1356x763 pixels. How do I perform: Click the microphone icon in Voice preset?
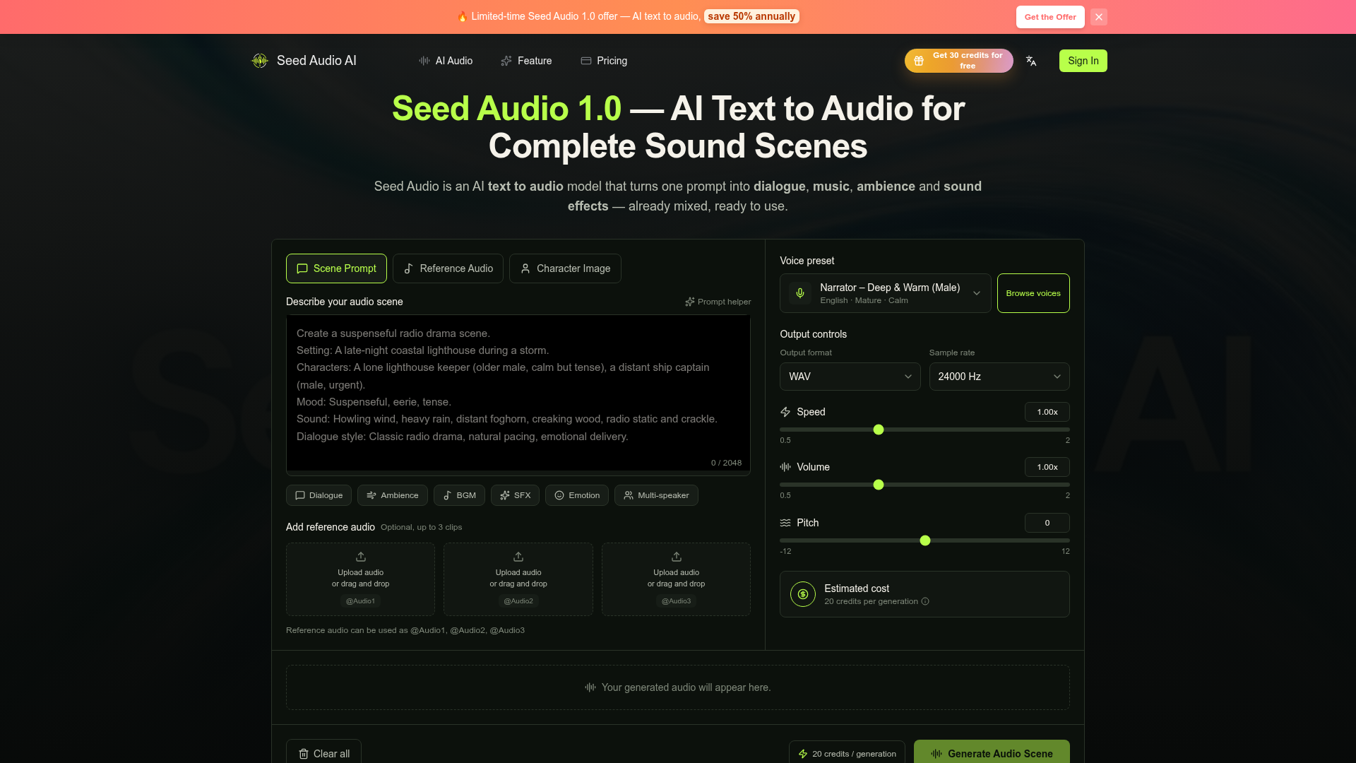(800, 293)
